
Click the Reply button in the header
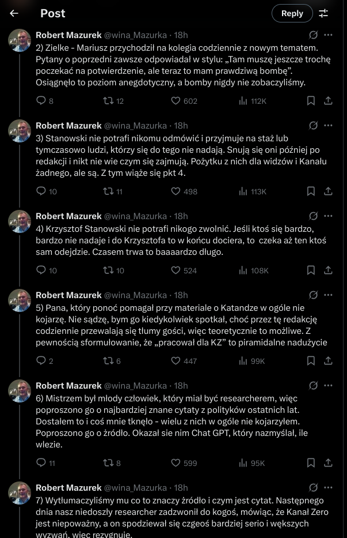point(292,13)
